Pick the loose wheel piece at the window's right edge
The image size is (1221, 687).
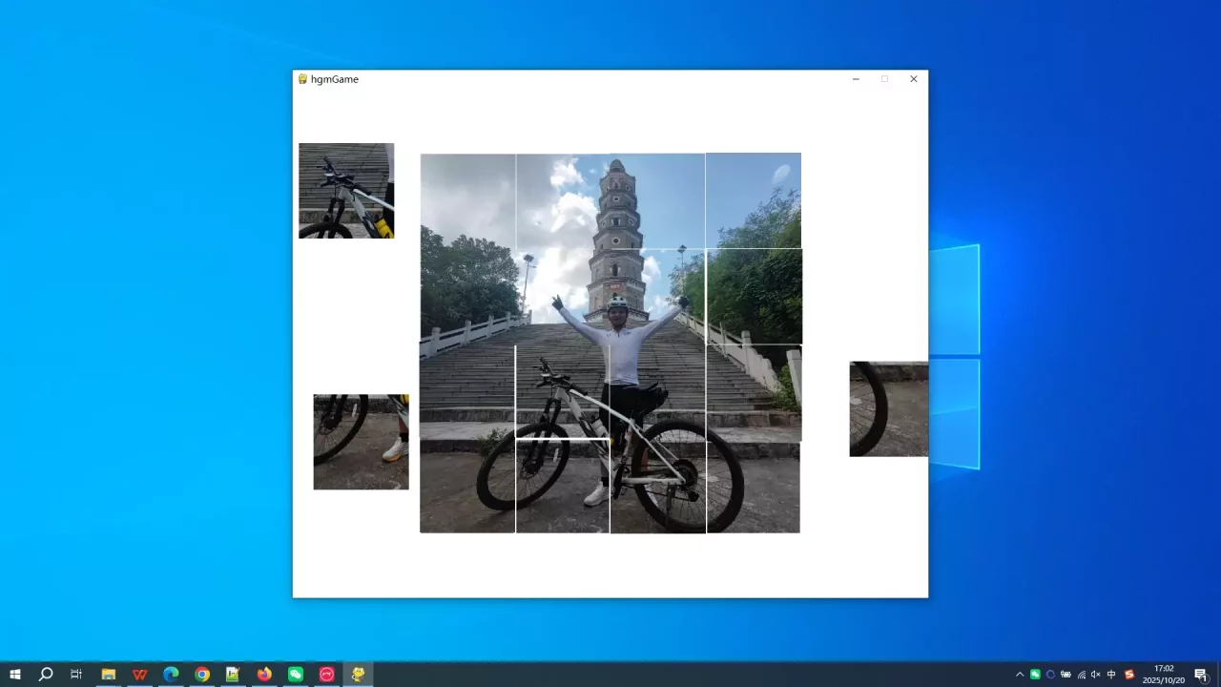888,408
